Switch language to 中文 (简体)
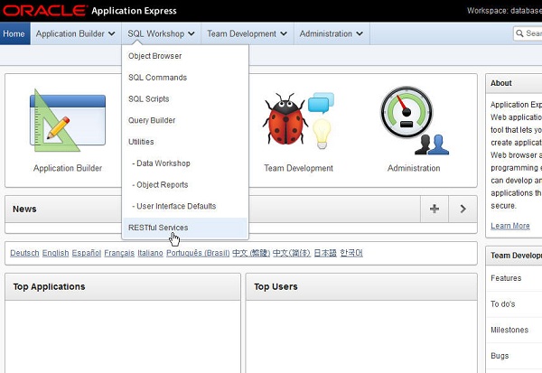The image size is (542, 373). click(x=292, y=253)
